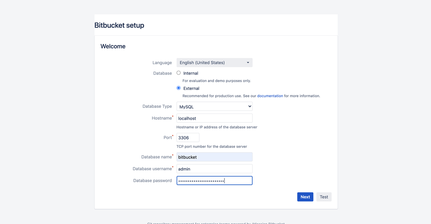The width and height of the screenshot is (431, 224).
Task: Click 'TCP port number for the database server'
Action: 212,146
